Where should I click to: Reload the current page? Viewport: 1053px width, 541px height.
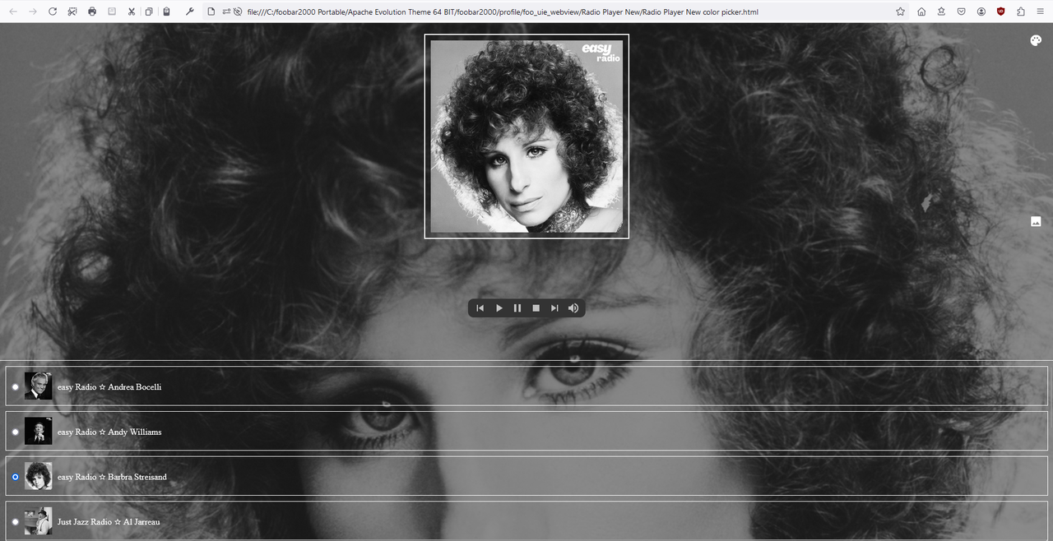point(53,12)
